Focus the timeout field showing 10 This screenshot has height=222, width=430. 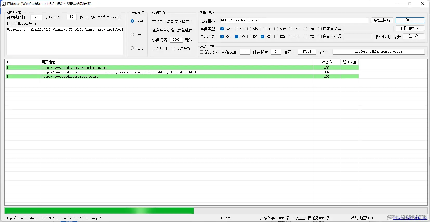pyautogui.click(x=72, y=17)
